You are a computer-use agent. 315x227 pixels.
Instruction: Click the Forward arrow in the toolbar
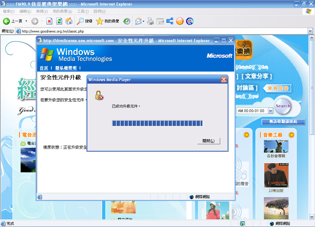[x=35, y=21]
